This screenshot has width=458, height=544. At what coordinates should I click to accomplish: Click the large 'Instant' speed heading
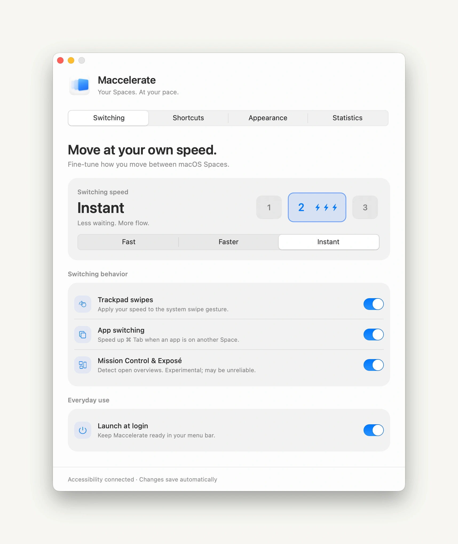click(x=101, y=208)
